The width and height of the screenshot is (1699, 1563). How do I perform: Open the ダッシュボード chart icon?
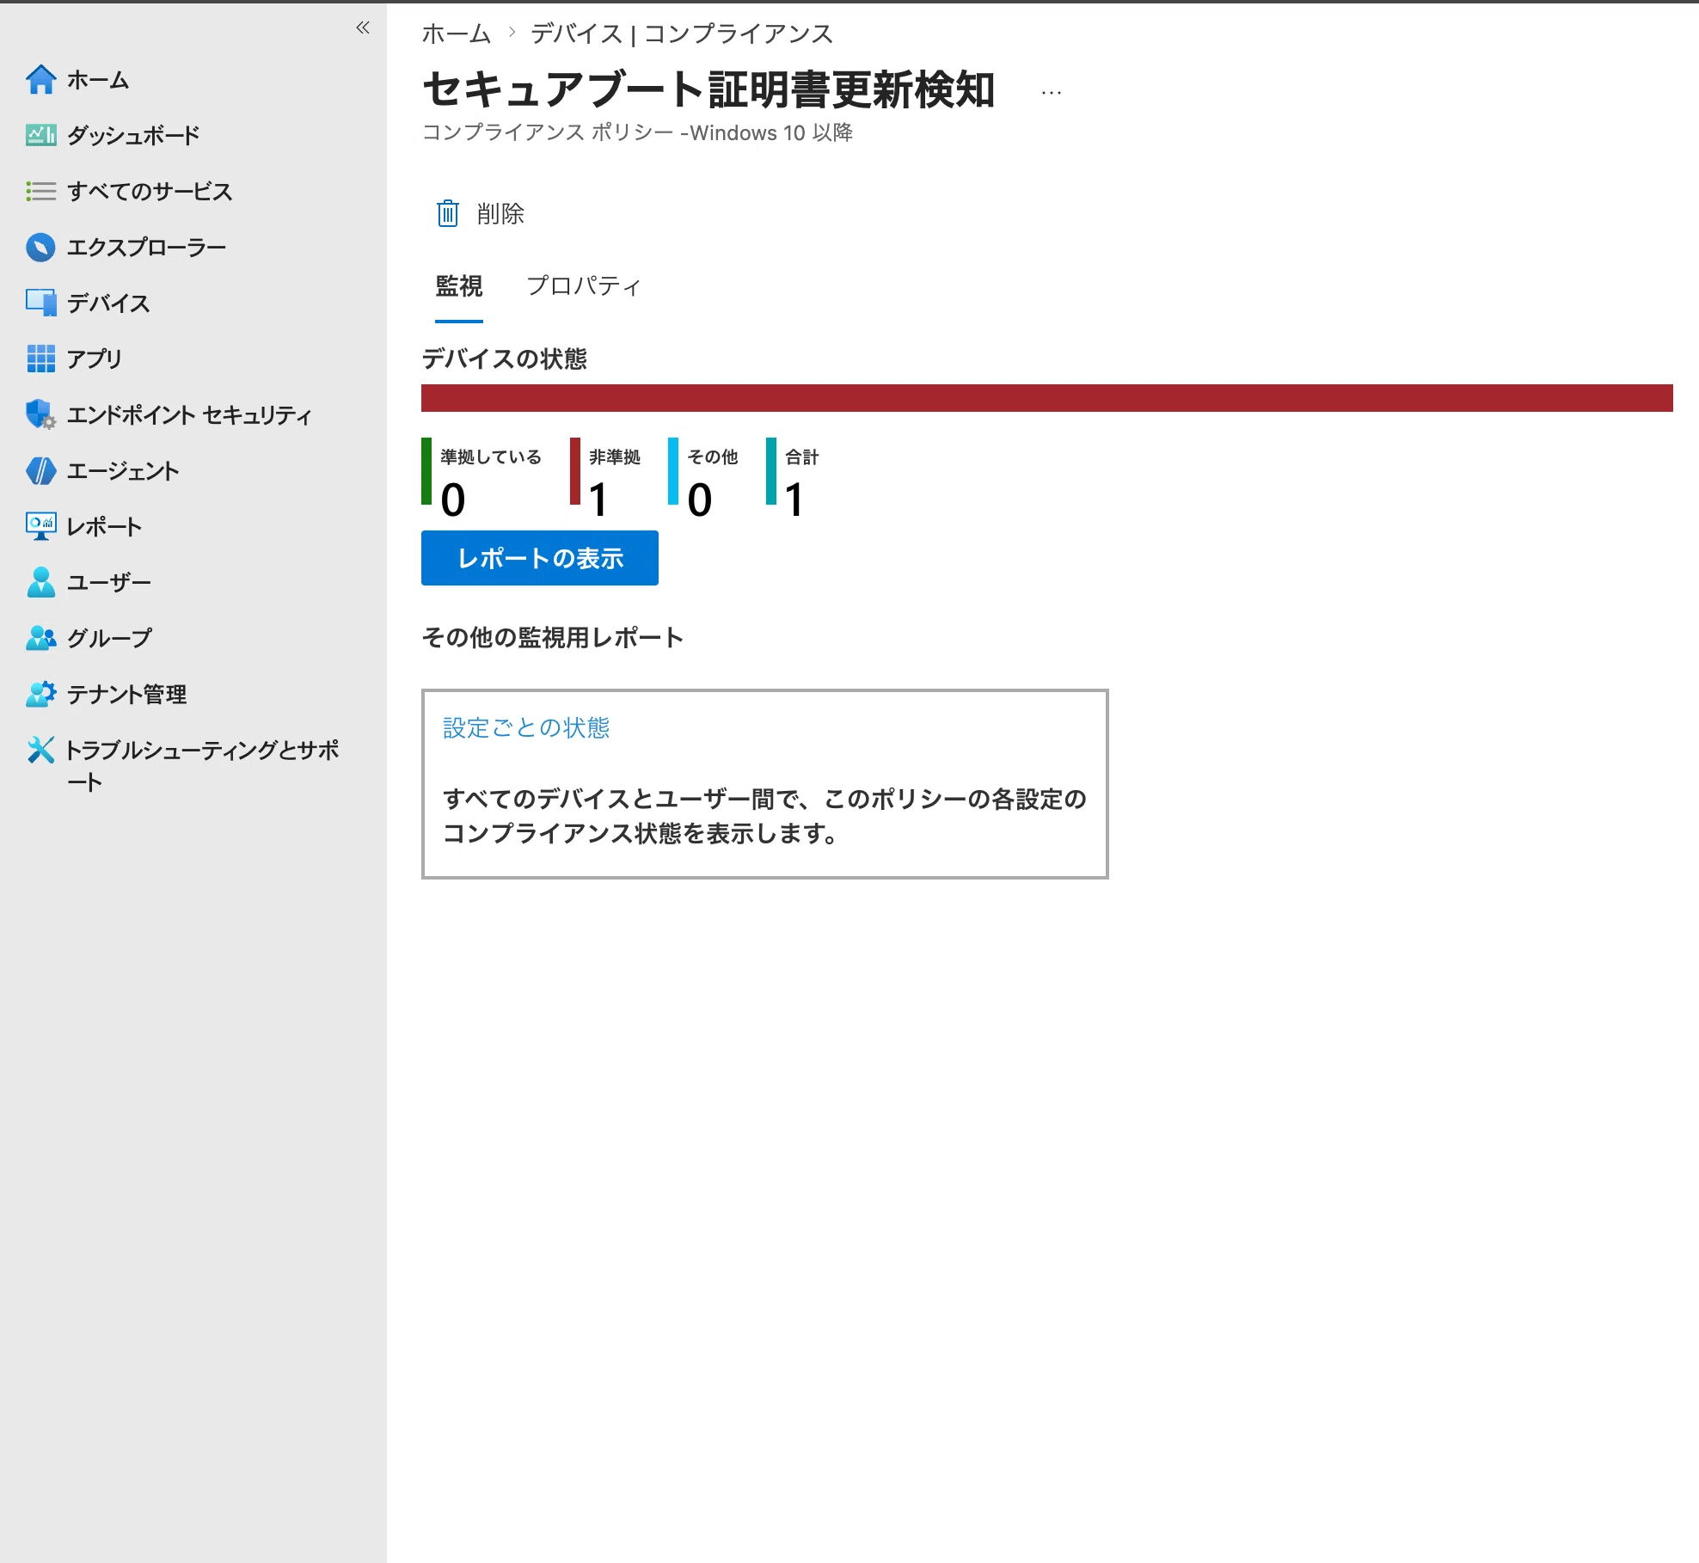point(40,135)
